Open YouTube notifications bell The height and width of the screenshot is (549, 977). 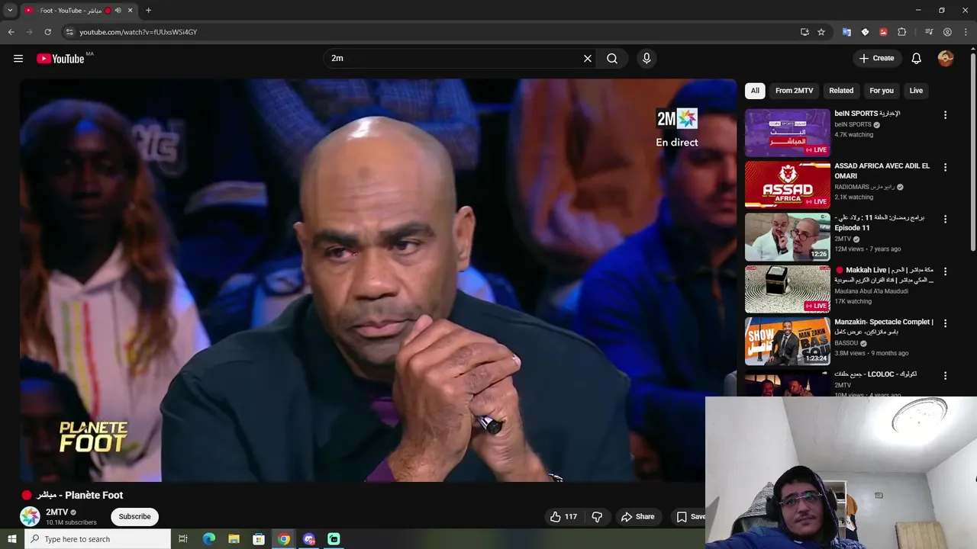(917, 58)
